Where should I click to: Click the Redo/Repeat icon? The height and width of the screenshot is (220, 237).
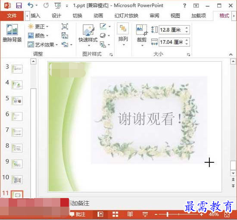(46, 6)
